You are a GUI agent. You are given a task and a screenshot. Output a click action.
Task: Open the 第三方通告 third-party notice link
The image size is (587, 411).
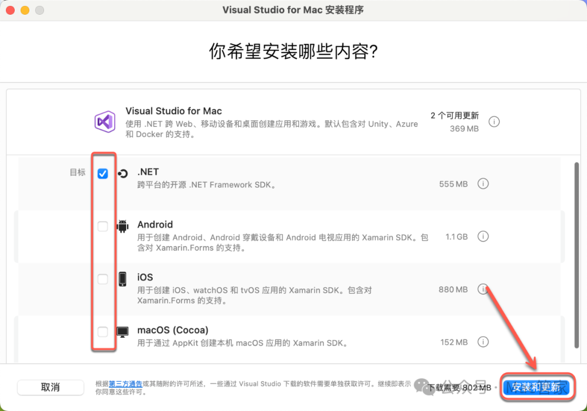126,384
